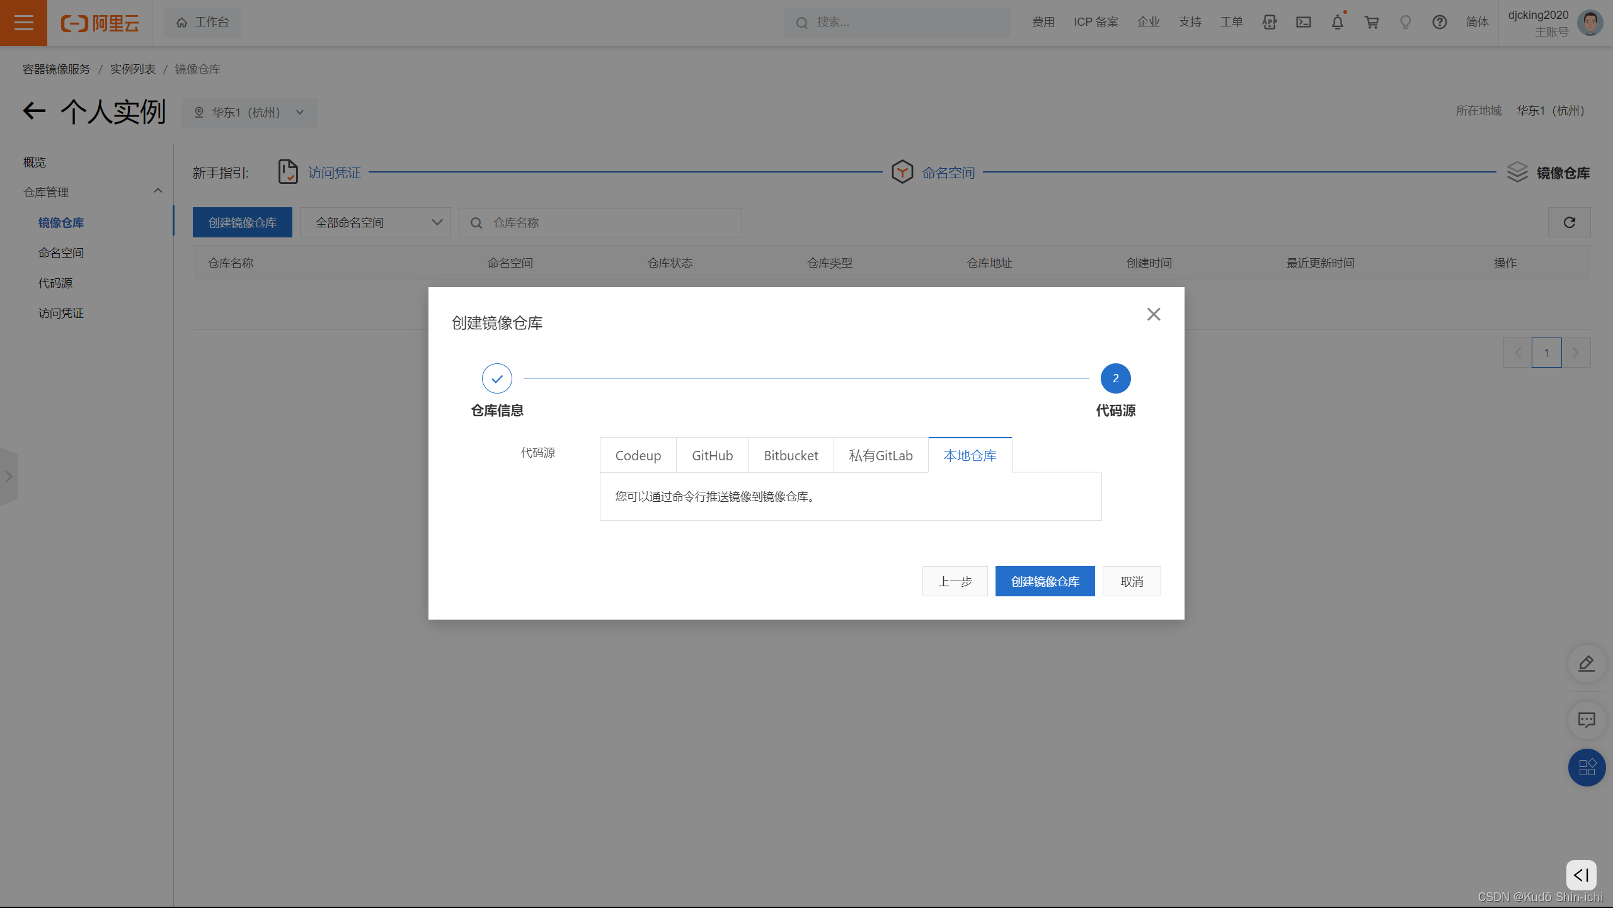Screen dimensions: 1613x908
Task: Switch to the GitHub code source tab
Action: (x=712, y=455)
